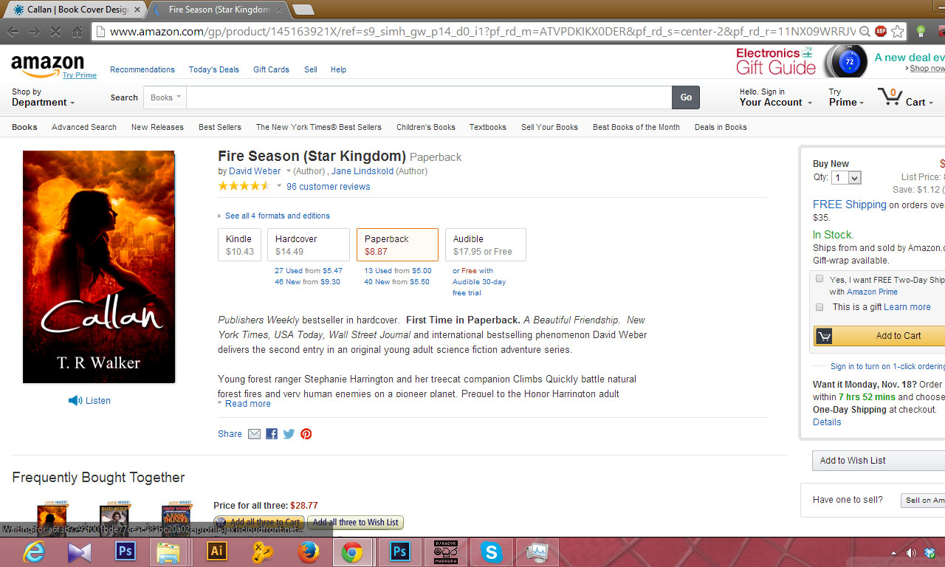Share the book on Pinterest
This screenshot has height=567, width=945.
tap(306, 434)
